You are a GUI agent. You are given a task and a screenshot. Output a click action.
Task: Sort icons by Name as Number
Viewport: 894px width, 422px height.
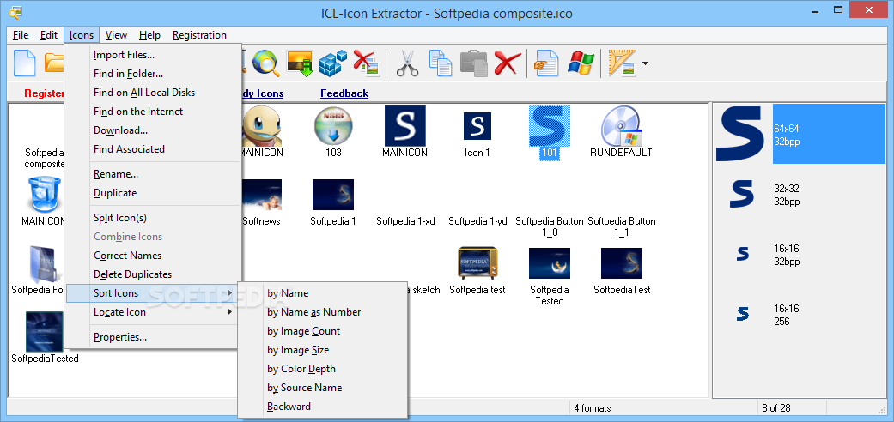point(323,312)
